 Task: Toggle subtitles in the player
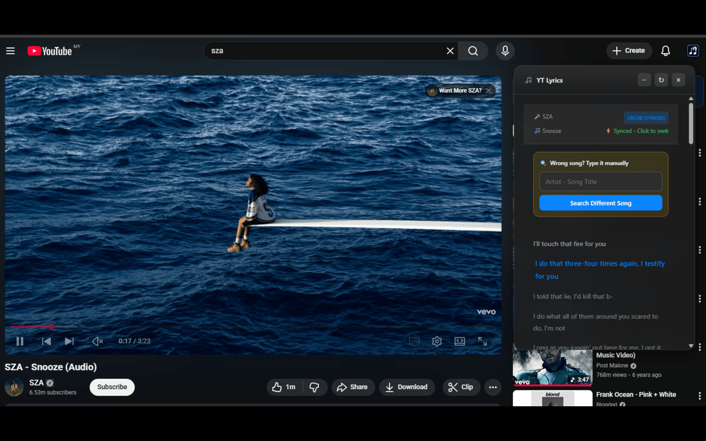point(414,341)
